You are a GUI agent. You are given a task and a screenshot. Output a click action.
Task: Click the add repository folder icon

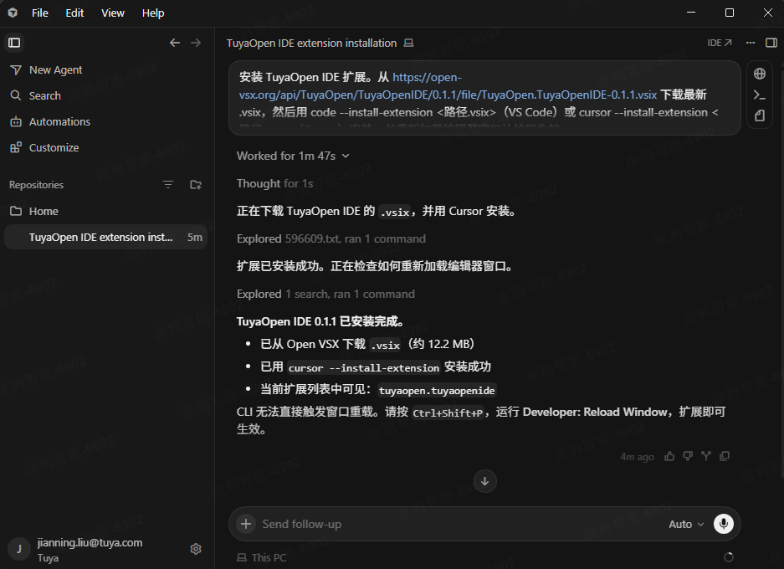coord(196,184)
